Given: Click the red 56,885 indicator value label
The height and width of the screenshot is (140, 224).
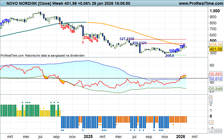Looking at the screenshot, I should (216, 74).
